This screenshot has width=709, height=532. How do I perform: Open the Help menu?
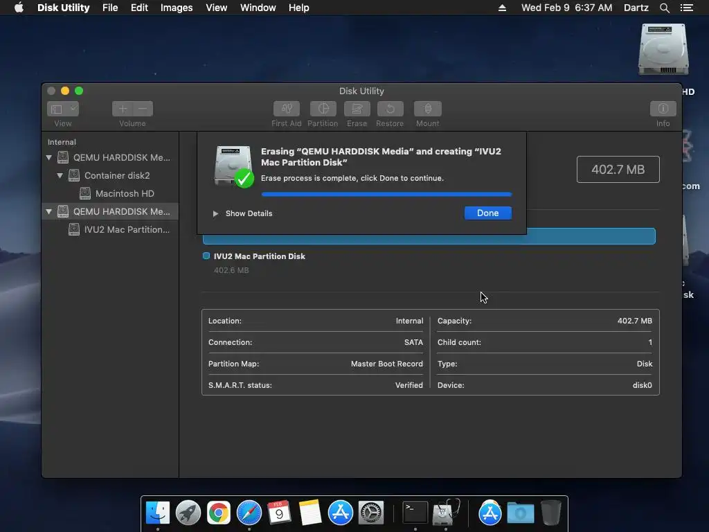(299, 8)
